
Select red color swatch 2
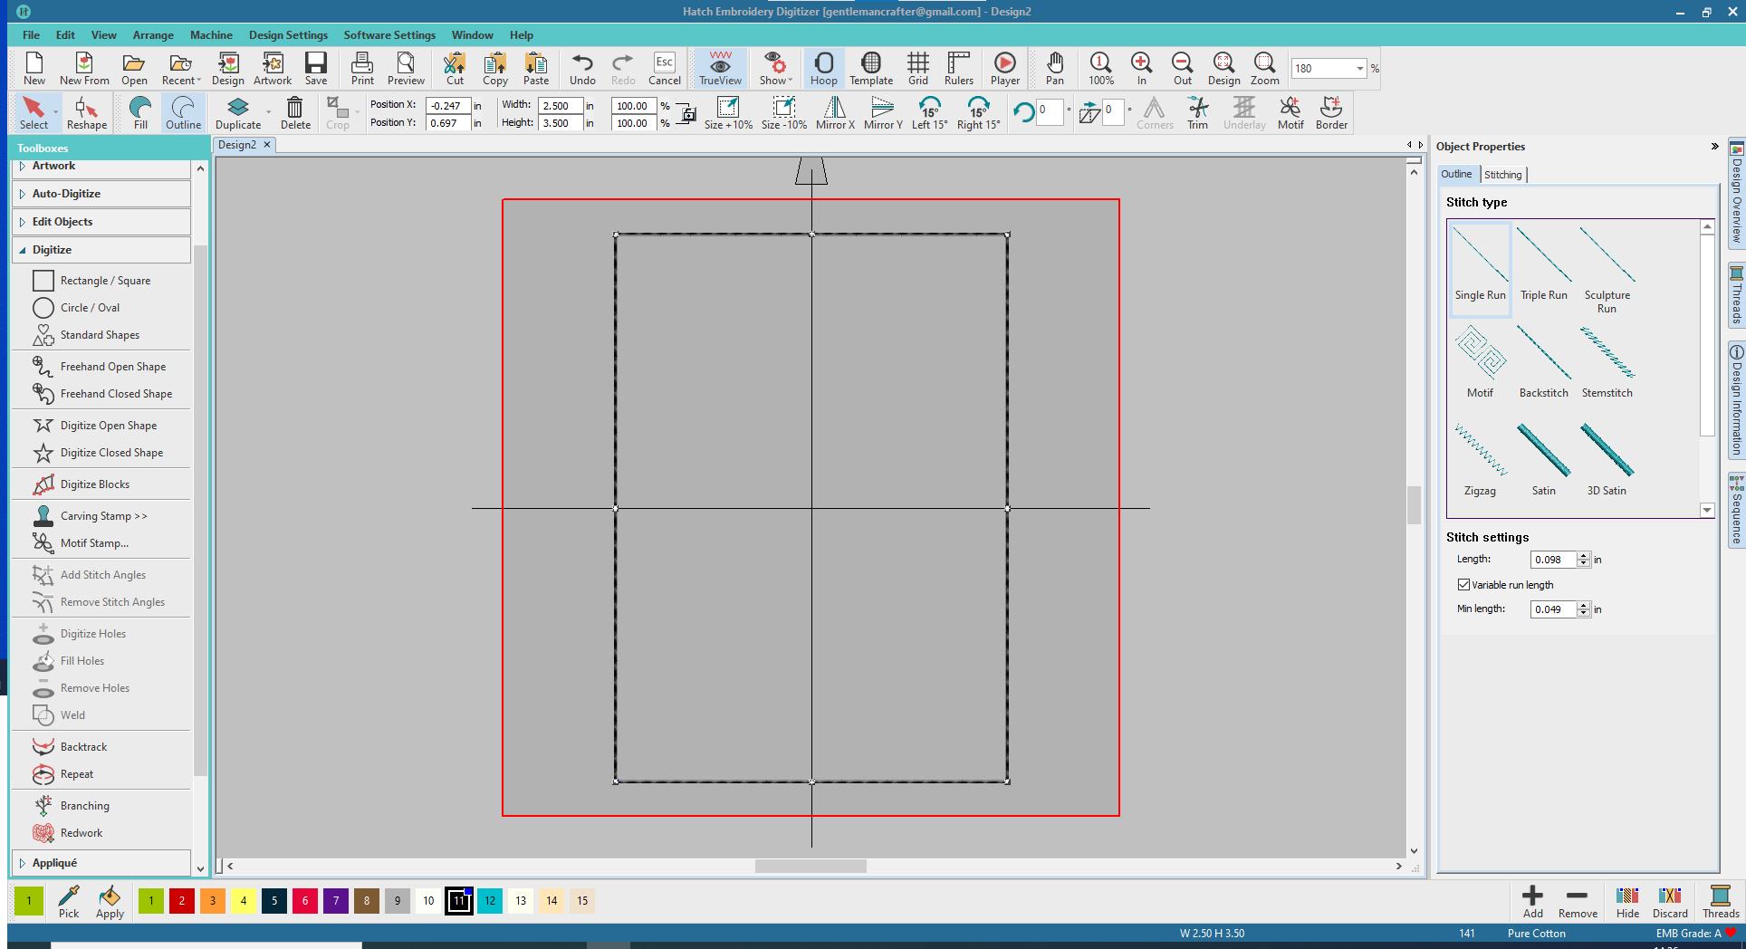[x=182, y=901]
